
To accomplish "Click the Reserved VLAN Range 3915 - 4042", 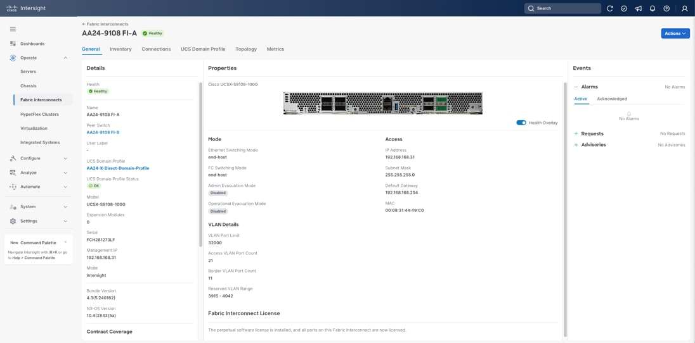I will (x=220, y=296).
